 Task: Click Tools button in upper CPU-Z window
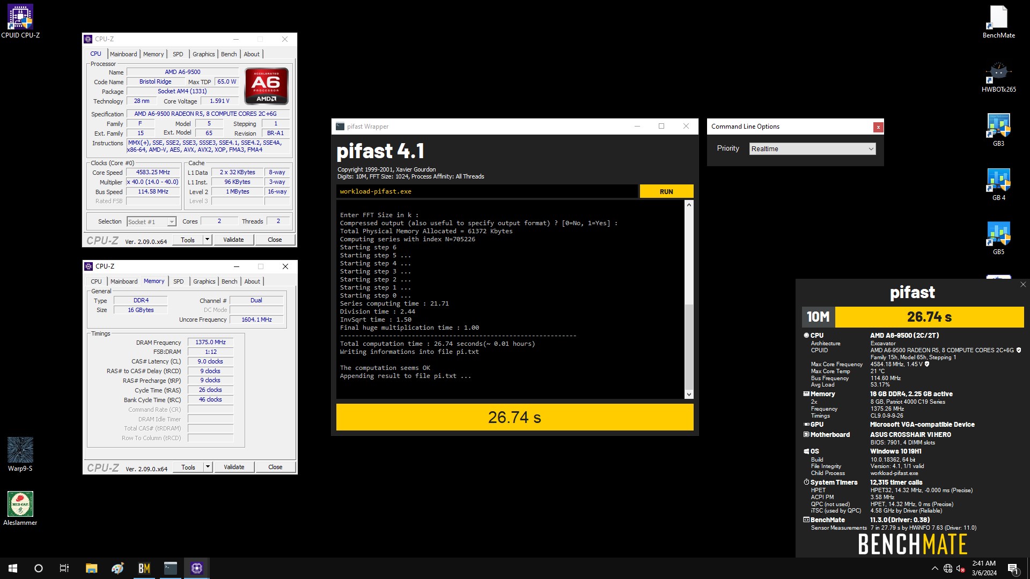[188, 240]
